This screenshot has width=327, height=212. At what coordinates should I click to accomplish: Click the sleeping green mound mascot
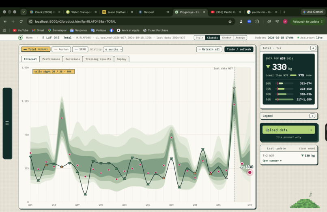[x=305, y=203]
